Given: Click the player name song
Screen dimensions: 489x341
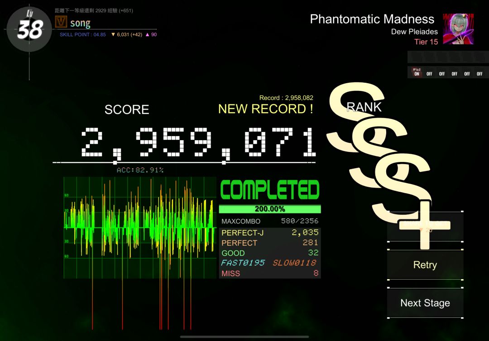Looking at the screenshot, I should pos(81,23).
